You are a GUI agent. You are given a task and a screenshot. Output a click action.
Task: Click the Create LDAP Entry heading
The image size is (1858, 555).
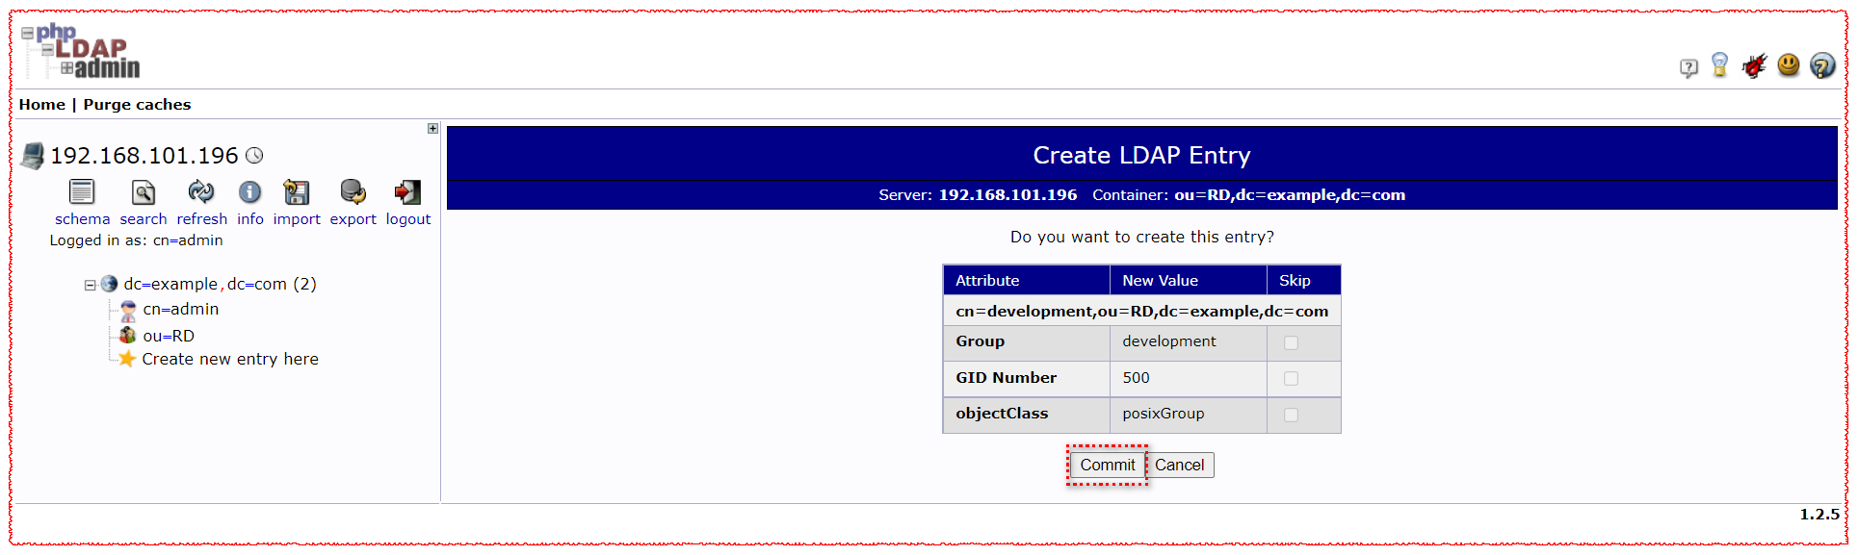tap(1141, 155)
